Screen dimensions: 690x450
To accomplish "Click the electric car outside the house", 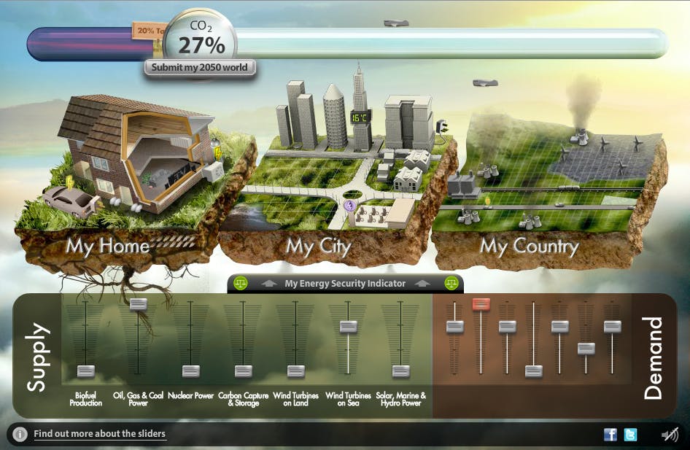I will coord(69,201).
